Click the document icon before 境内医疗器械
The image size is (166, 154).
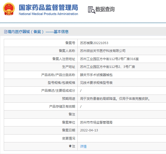[6, 32]
